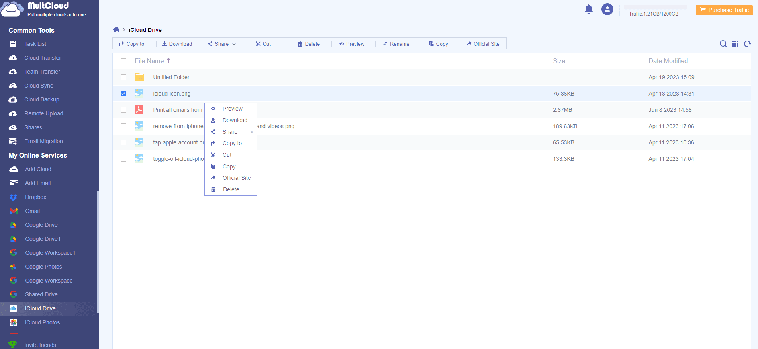Open Cloud Transfer in sidebar

click(43, 58)
